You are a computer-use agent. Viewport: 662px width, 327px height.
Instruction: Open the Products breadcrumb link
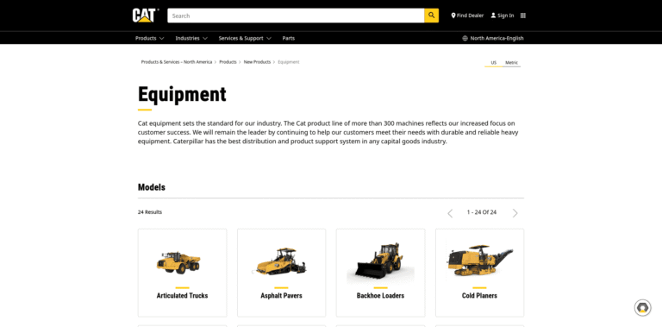(228, 61)
